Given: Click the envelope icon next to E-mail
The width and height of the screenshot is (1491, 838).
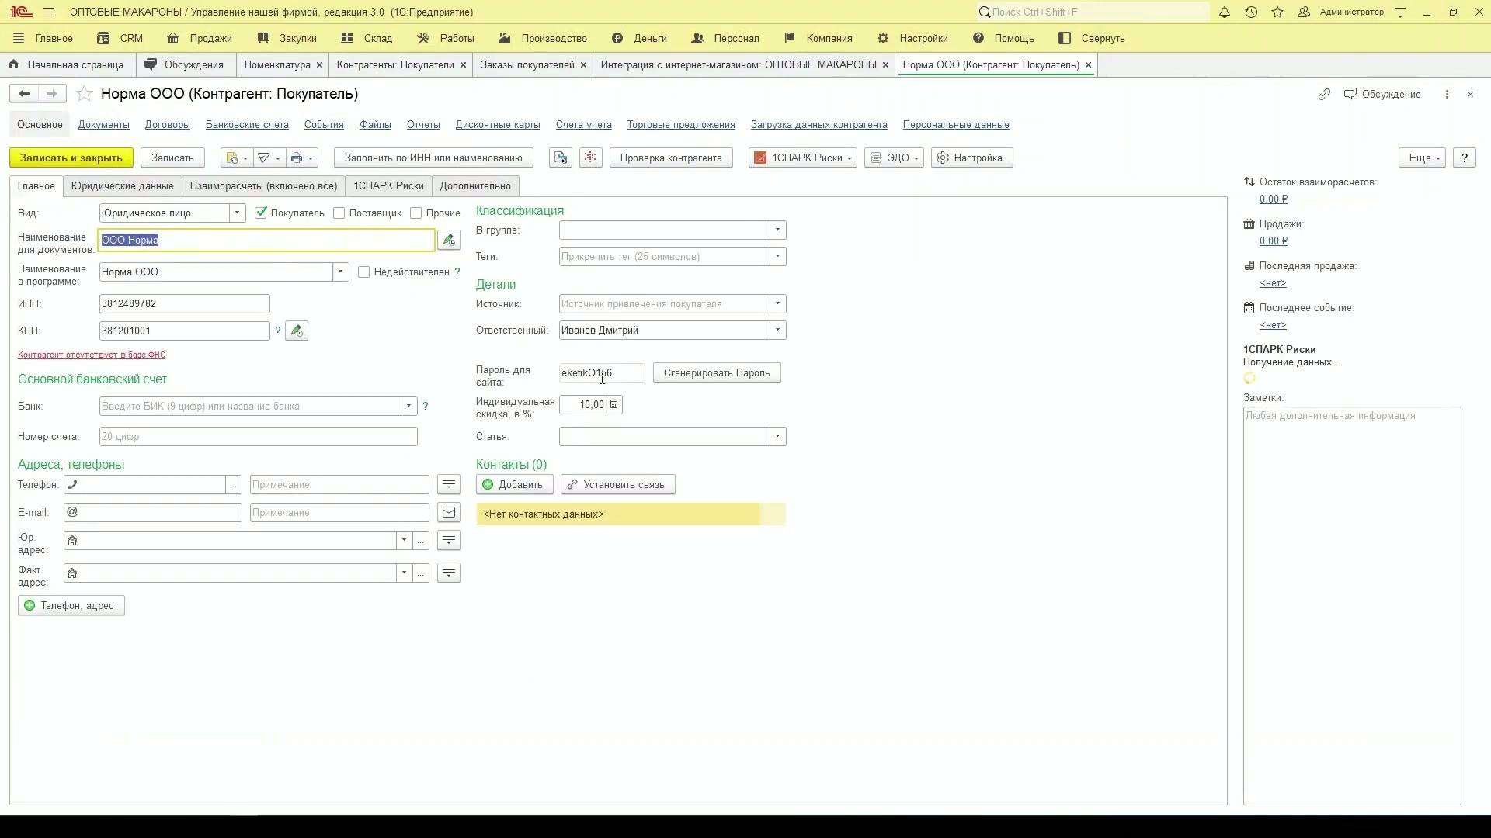Looking at the screenshot, I should click(449, 513).
